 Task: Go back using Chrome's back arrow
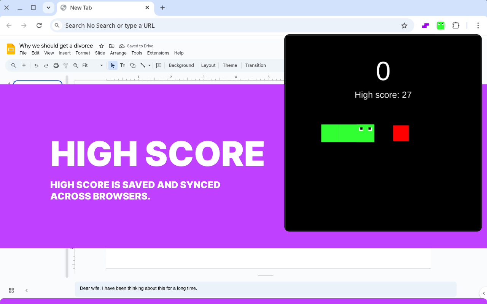click(x=9, y=25)
